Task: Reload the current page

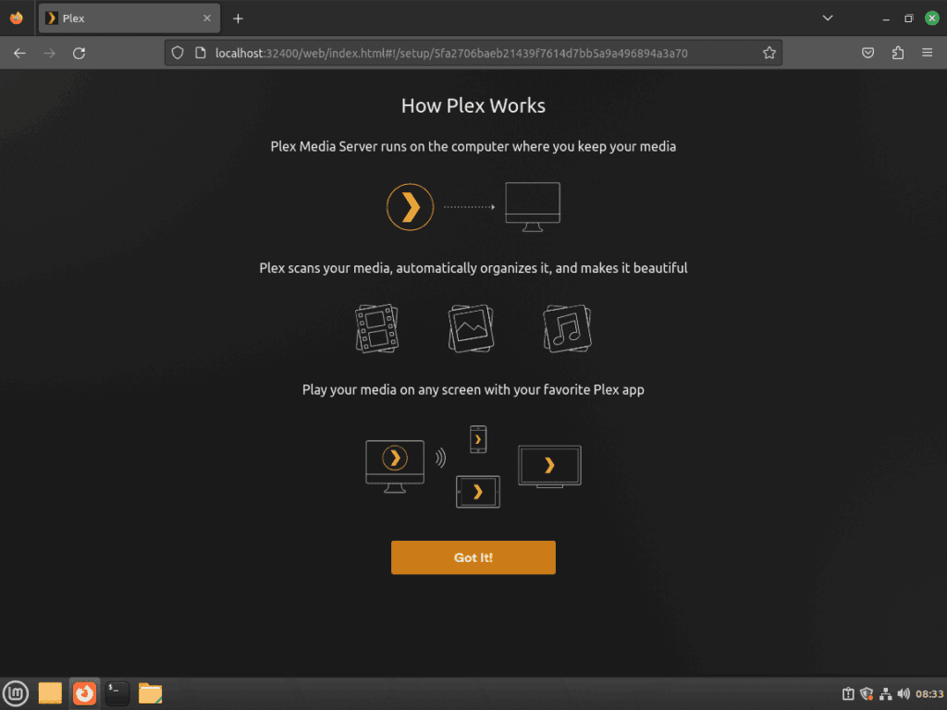Action: 79,53
